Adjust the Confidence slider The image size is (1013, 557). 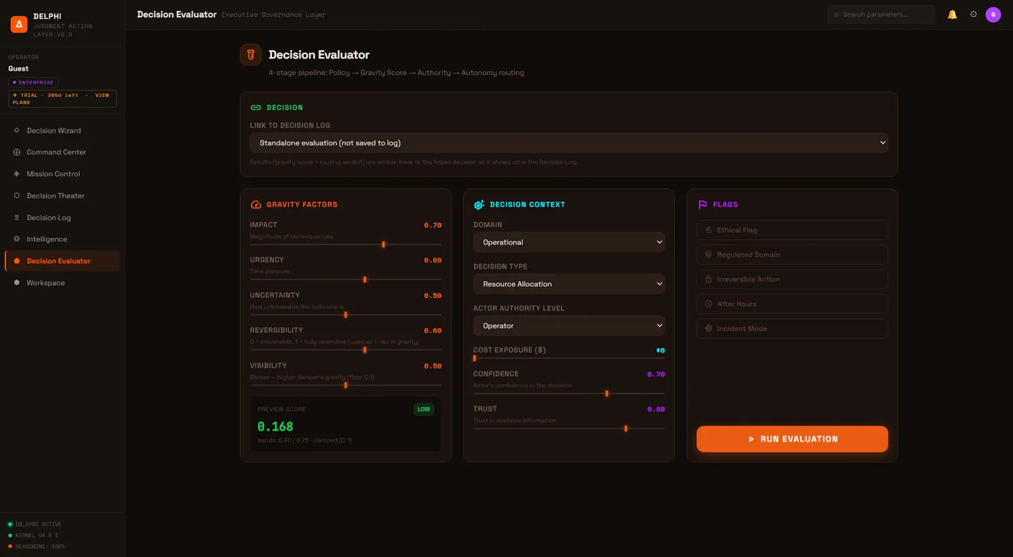569,394
